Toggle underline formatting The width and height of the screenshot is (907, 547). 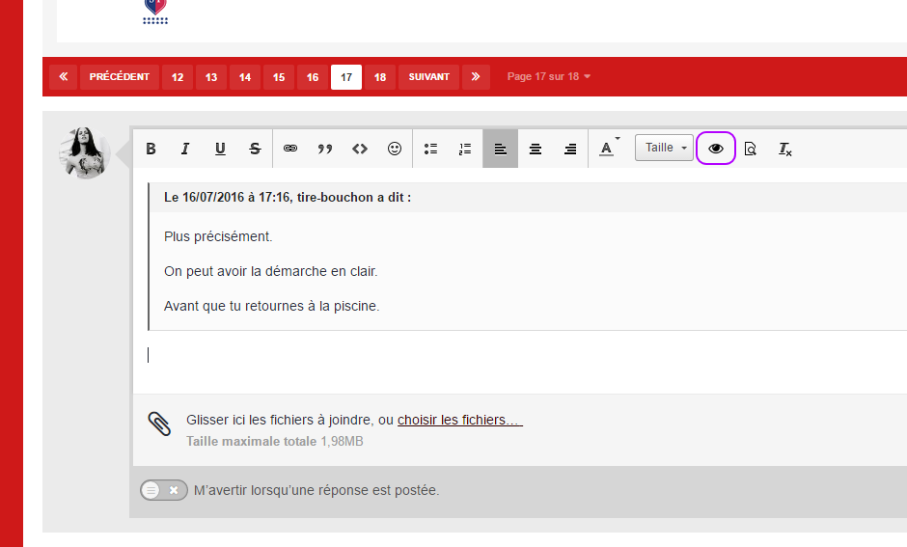pyautogui.click(x=220, y=149)
